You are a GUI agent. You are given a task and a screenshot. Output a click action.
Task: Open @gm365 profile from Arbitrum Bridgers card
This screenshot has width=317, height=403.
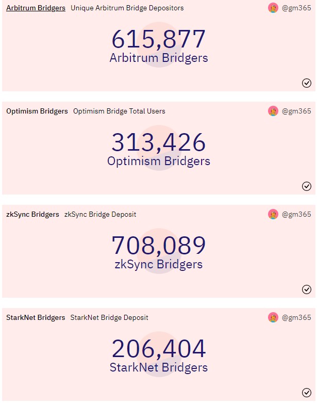point(296,8)
